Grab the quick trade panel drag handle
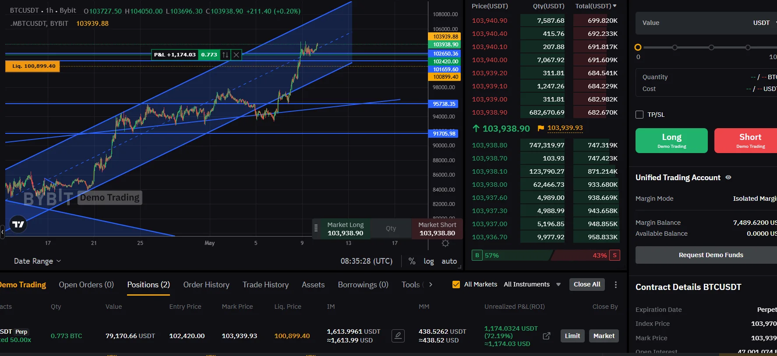 point(316,228)
